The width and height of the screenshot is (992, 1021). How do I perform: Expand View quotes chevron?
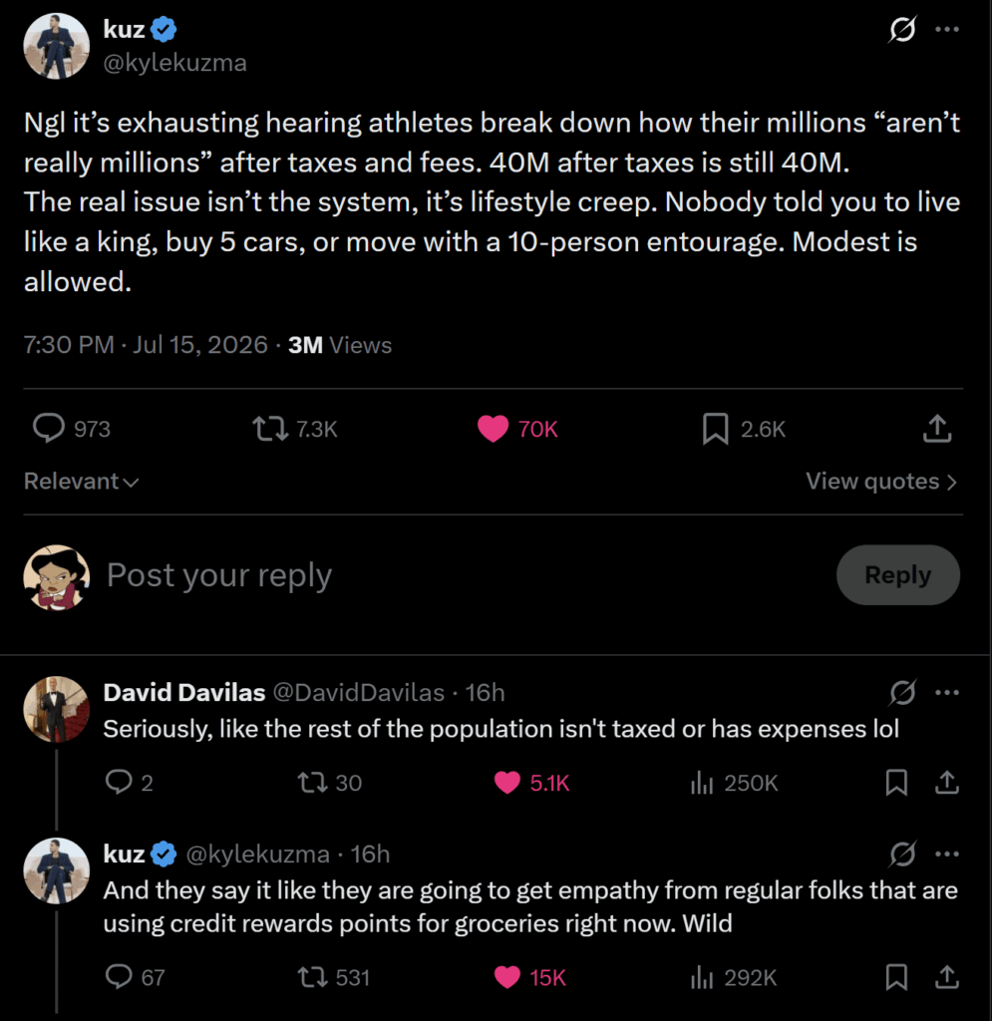click(952, 482)
